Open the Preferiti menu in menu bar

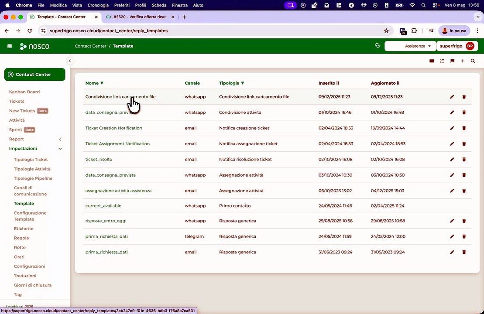coord(122,5)
